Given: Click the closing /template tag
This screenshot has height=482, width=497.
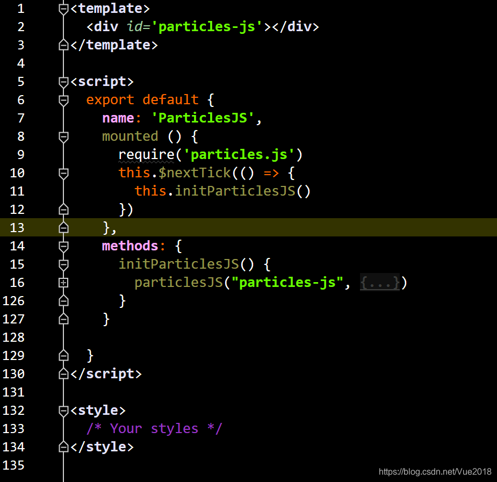Looking at the screenshot, I should point(114,45).
